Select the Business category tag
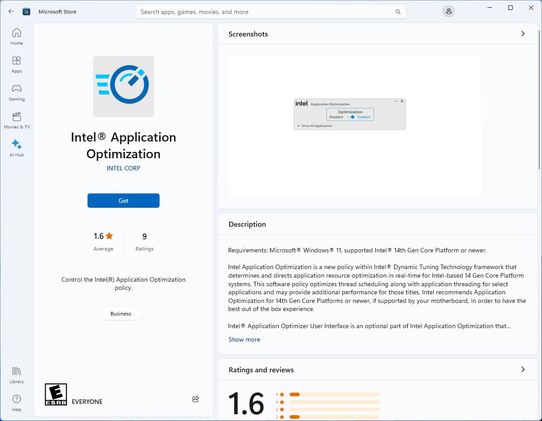The image size is (542, 421). 120,313
